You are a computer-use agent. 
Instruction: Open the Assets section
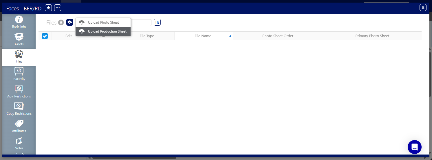[19, 40]
